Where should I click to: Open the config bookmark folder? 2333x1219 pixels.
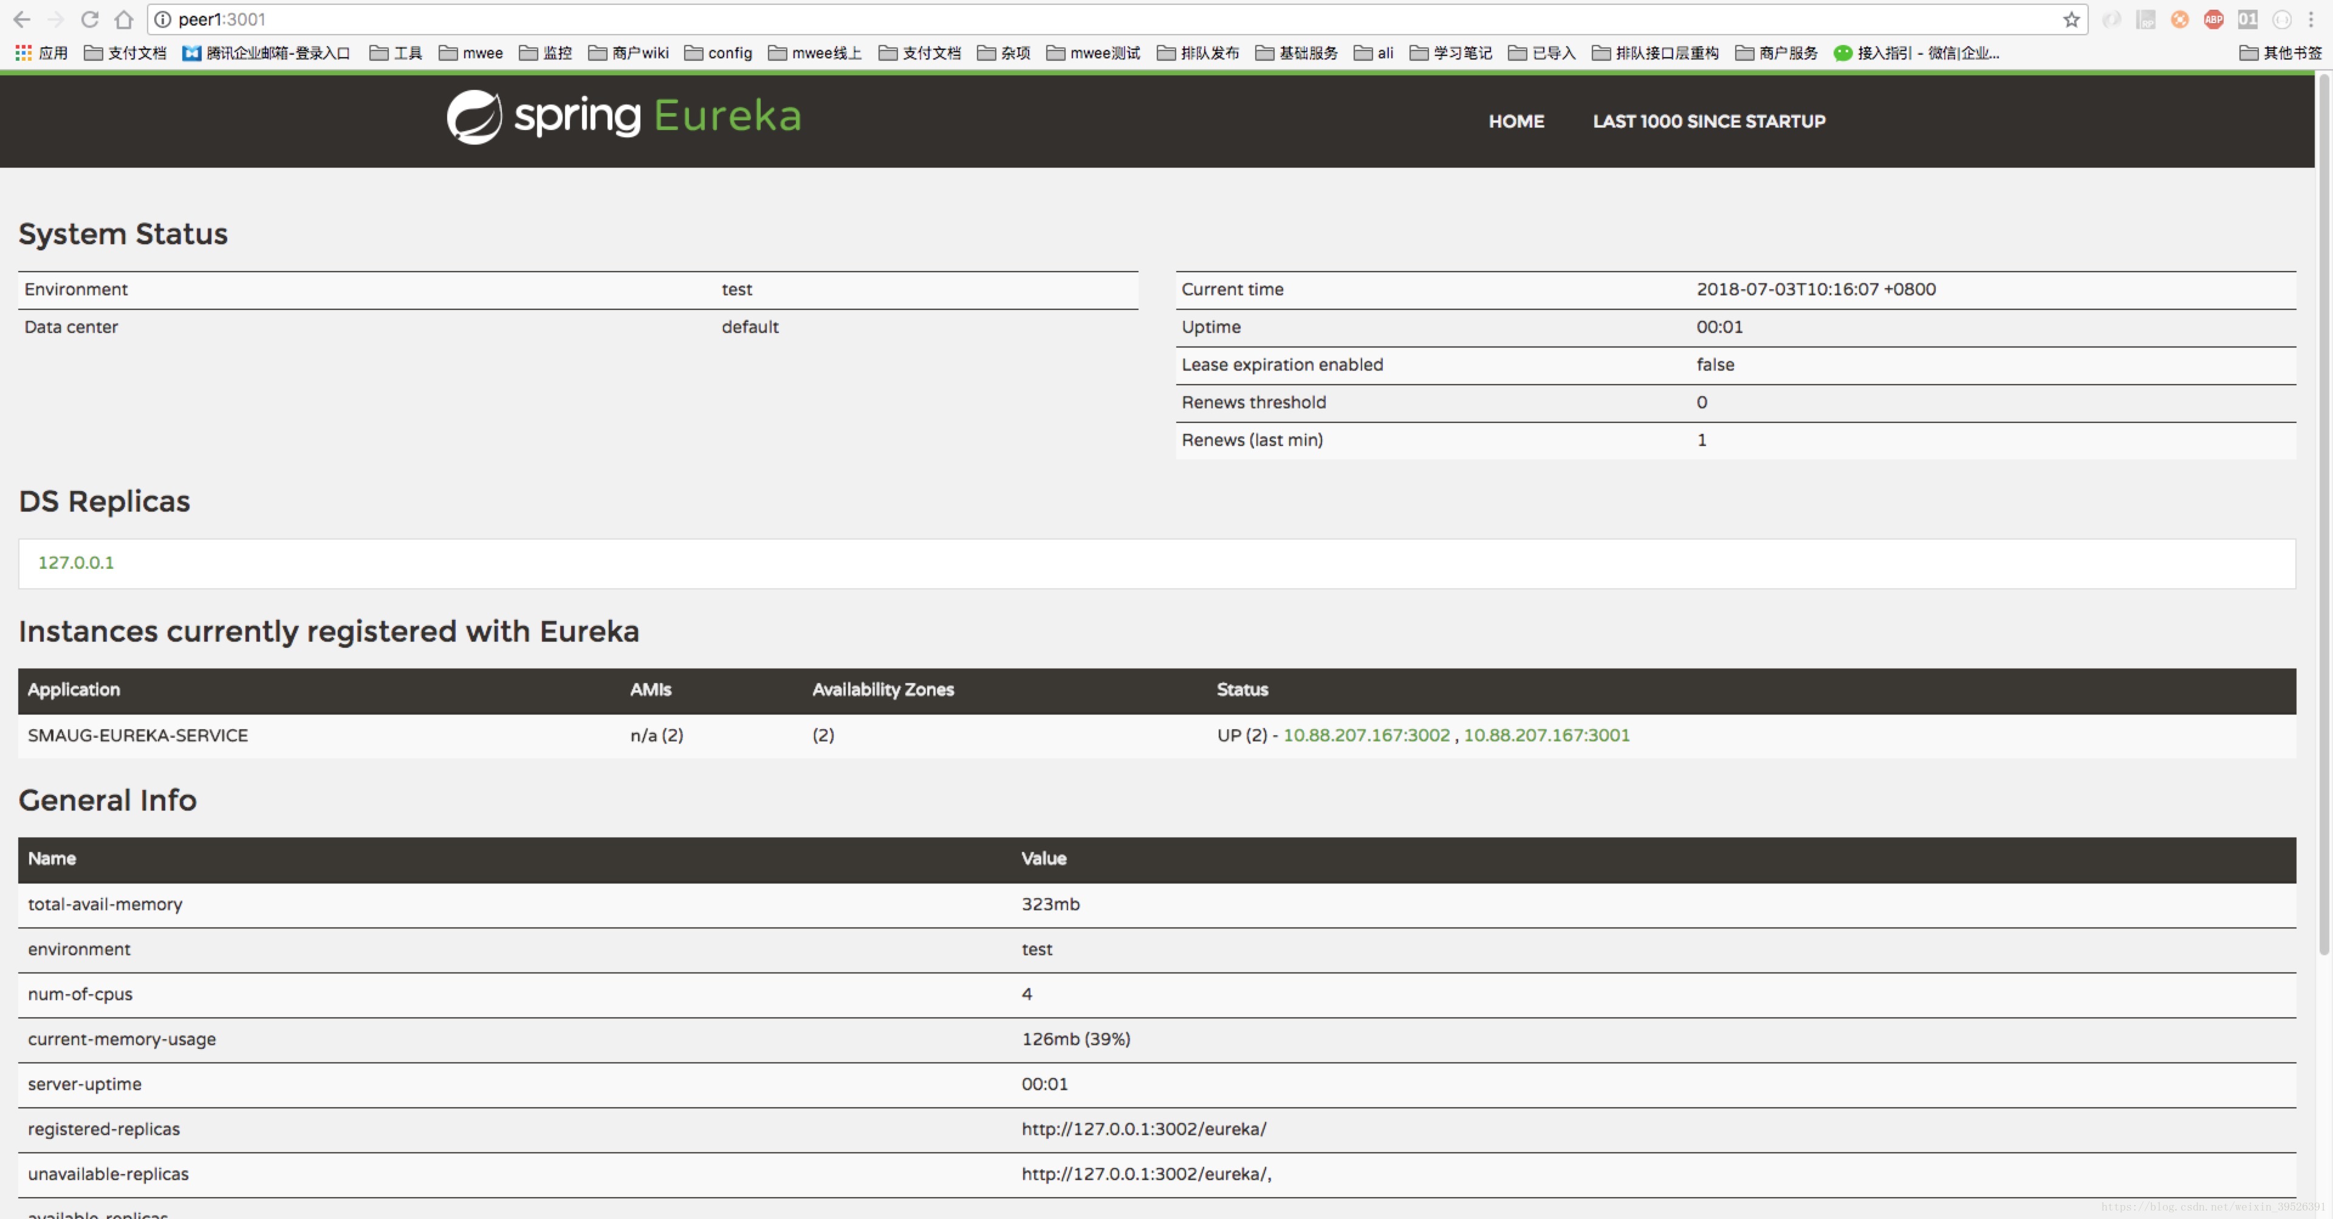click(x=718, y=52)
